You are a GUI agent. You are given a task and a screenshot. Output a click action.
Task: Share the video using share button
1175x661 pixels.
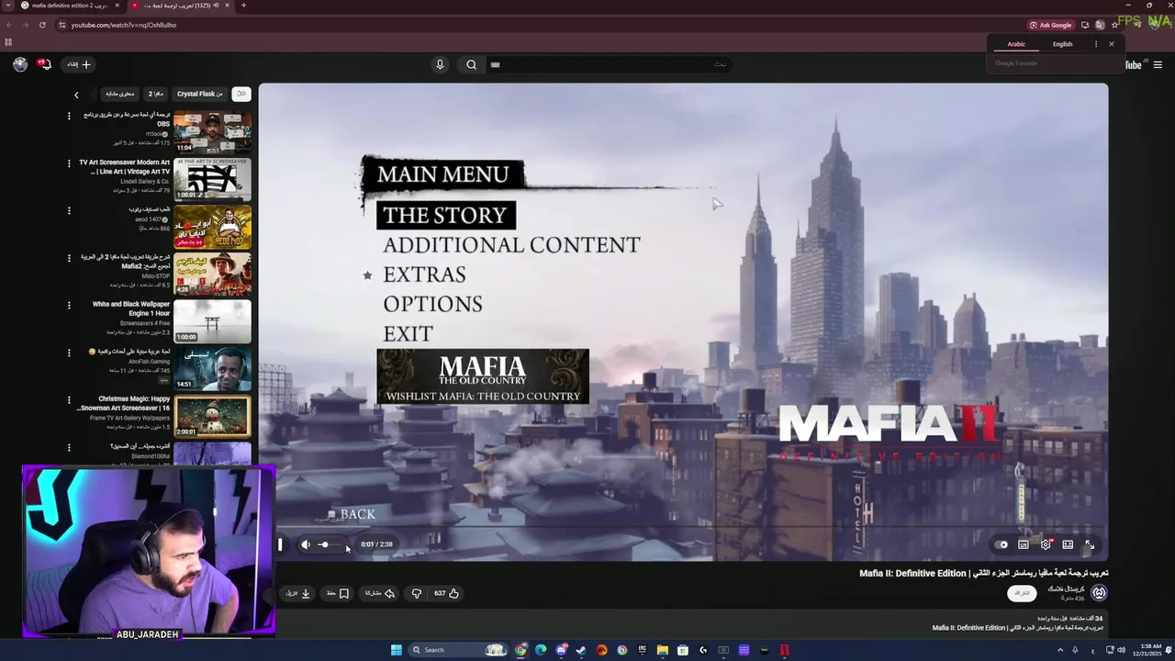380,593
